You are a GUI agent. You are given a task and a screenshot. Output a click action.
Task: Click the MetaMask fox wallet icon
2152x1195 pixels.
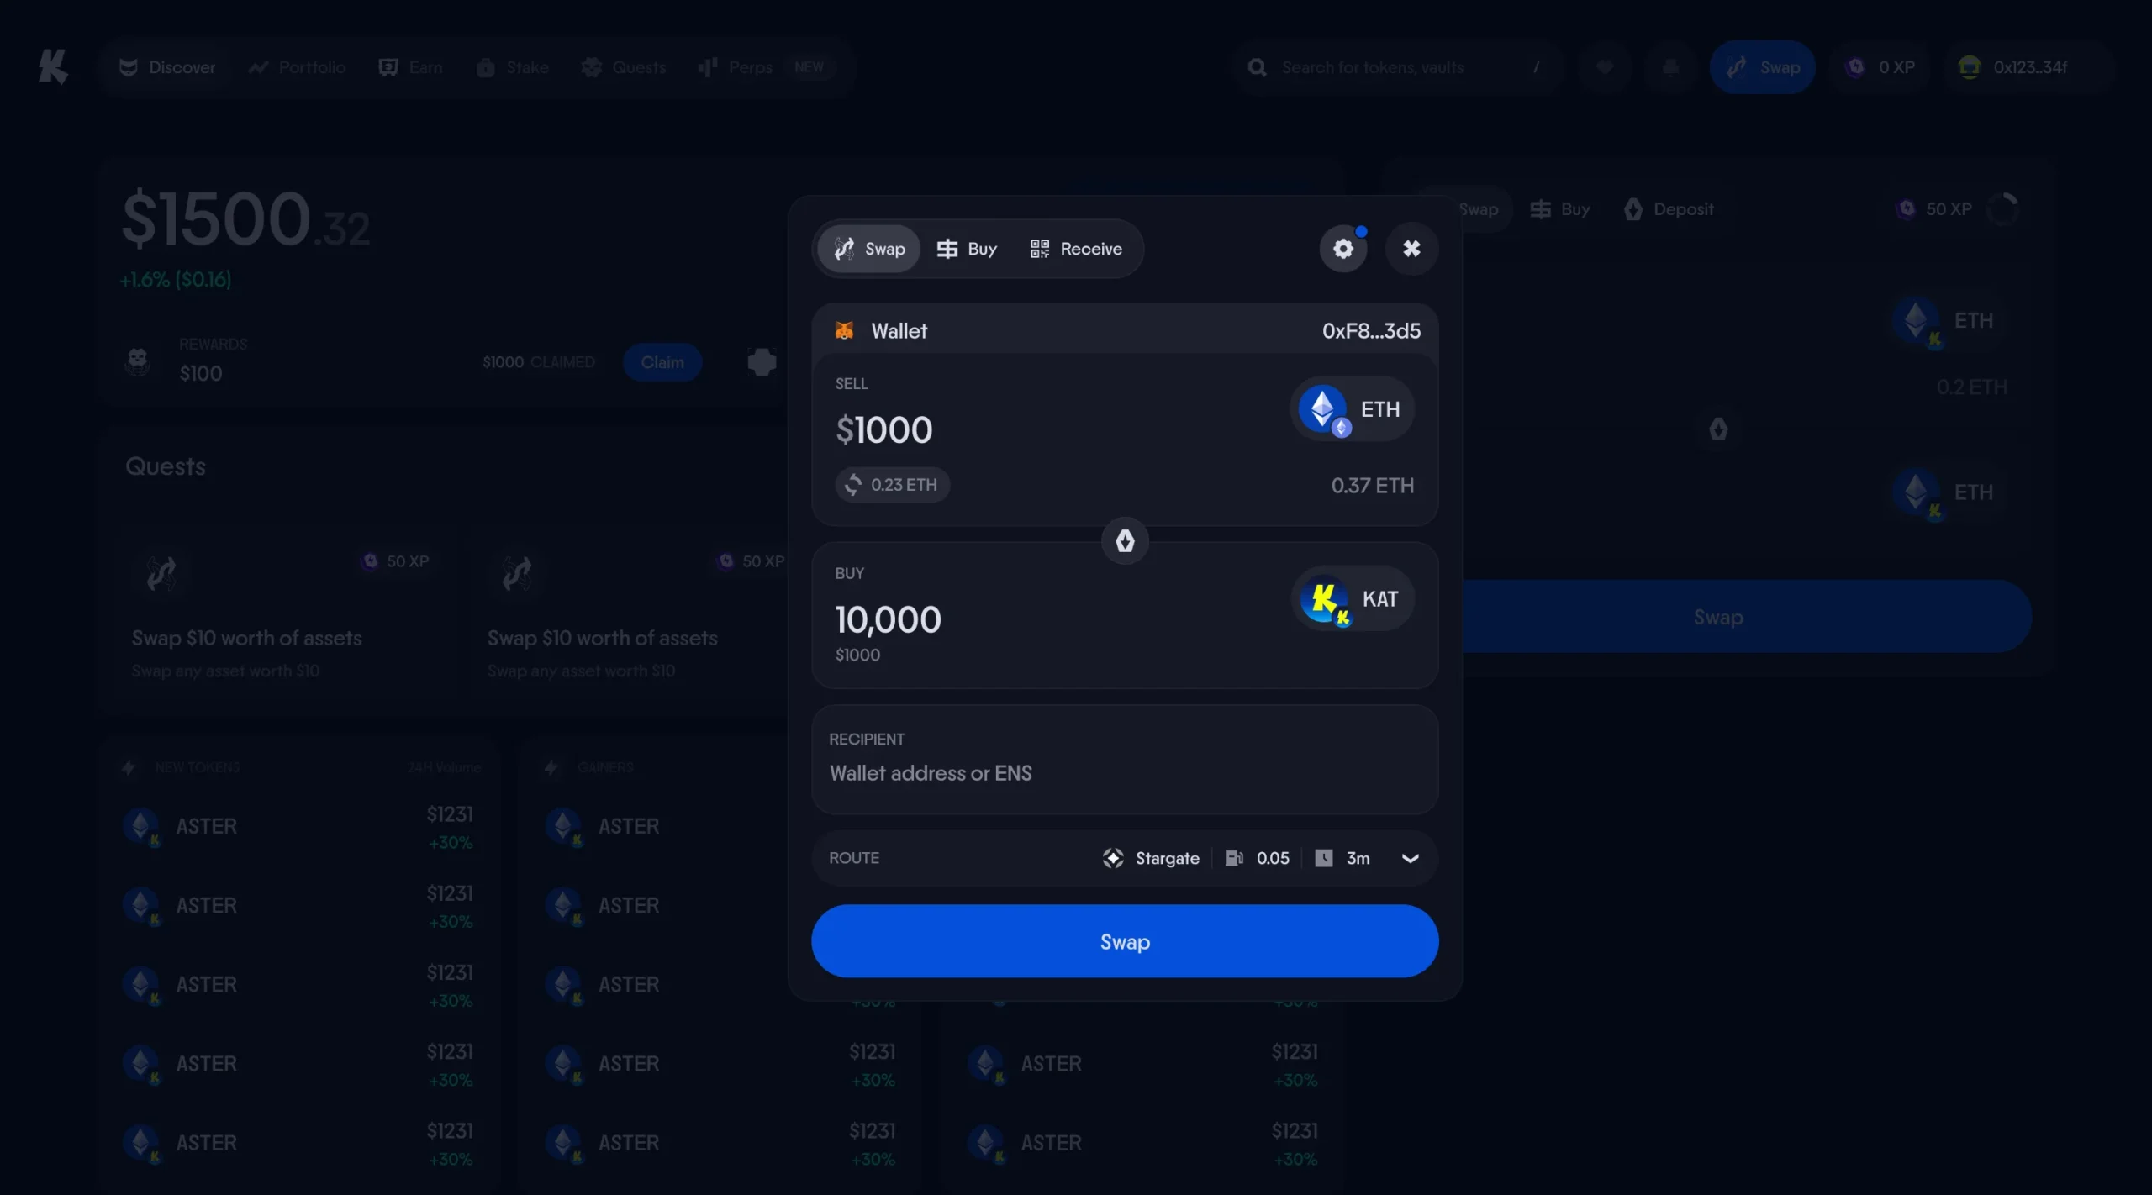point(844,331)
